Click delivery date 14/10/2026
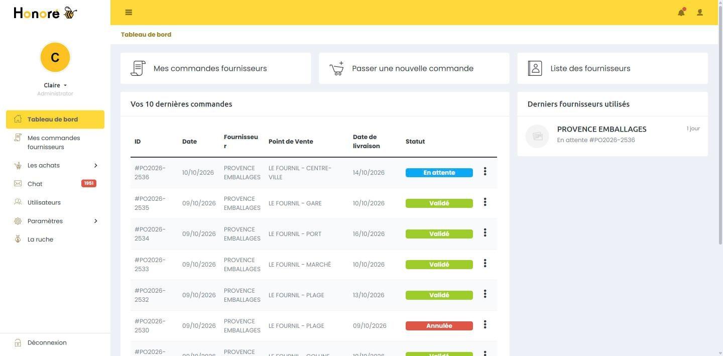 (x=369, y=173)
